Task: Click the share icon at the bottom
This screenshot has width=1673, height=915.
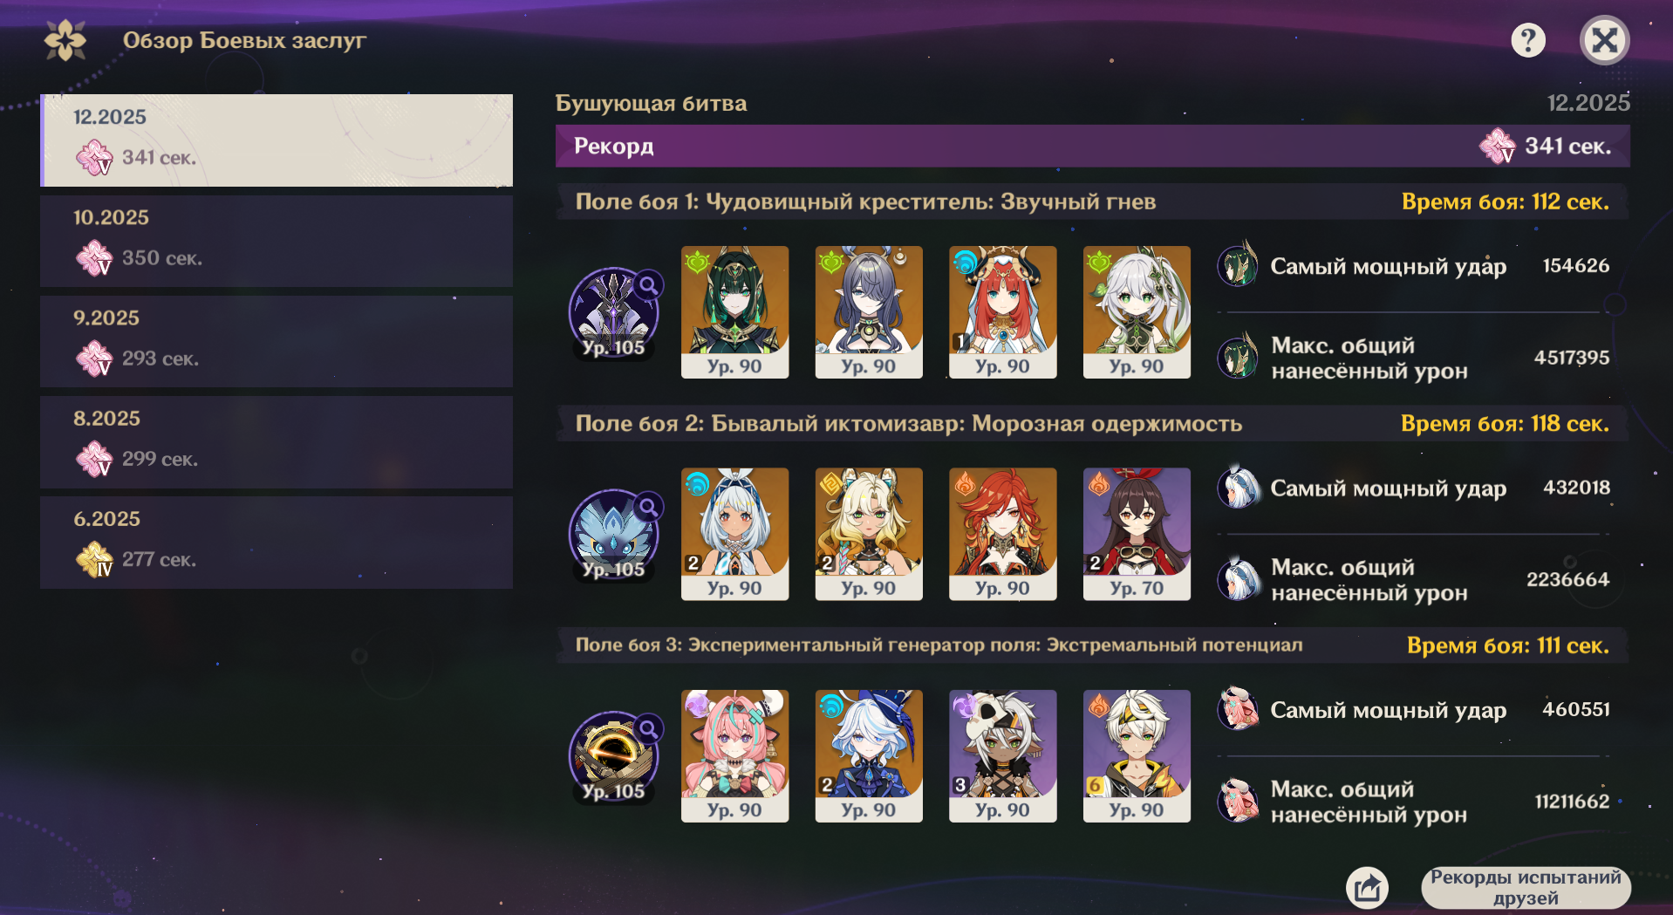Action: pyautogui.click(x=1367, y=888)
